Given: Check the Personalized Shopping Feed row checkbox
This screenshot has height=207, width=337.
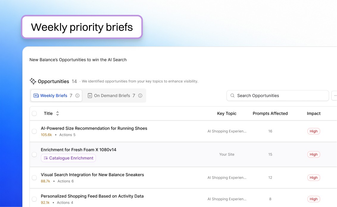Looking at the screenshot, I should 34,199.
